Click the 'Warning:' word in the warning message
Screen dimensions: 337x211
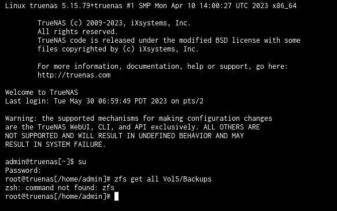pos(19,119)
